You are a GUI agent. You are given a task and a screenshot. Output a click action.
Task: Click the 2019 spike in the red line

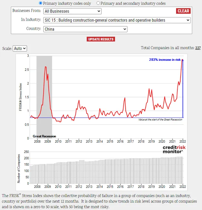(x=149, y=89)
